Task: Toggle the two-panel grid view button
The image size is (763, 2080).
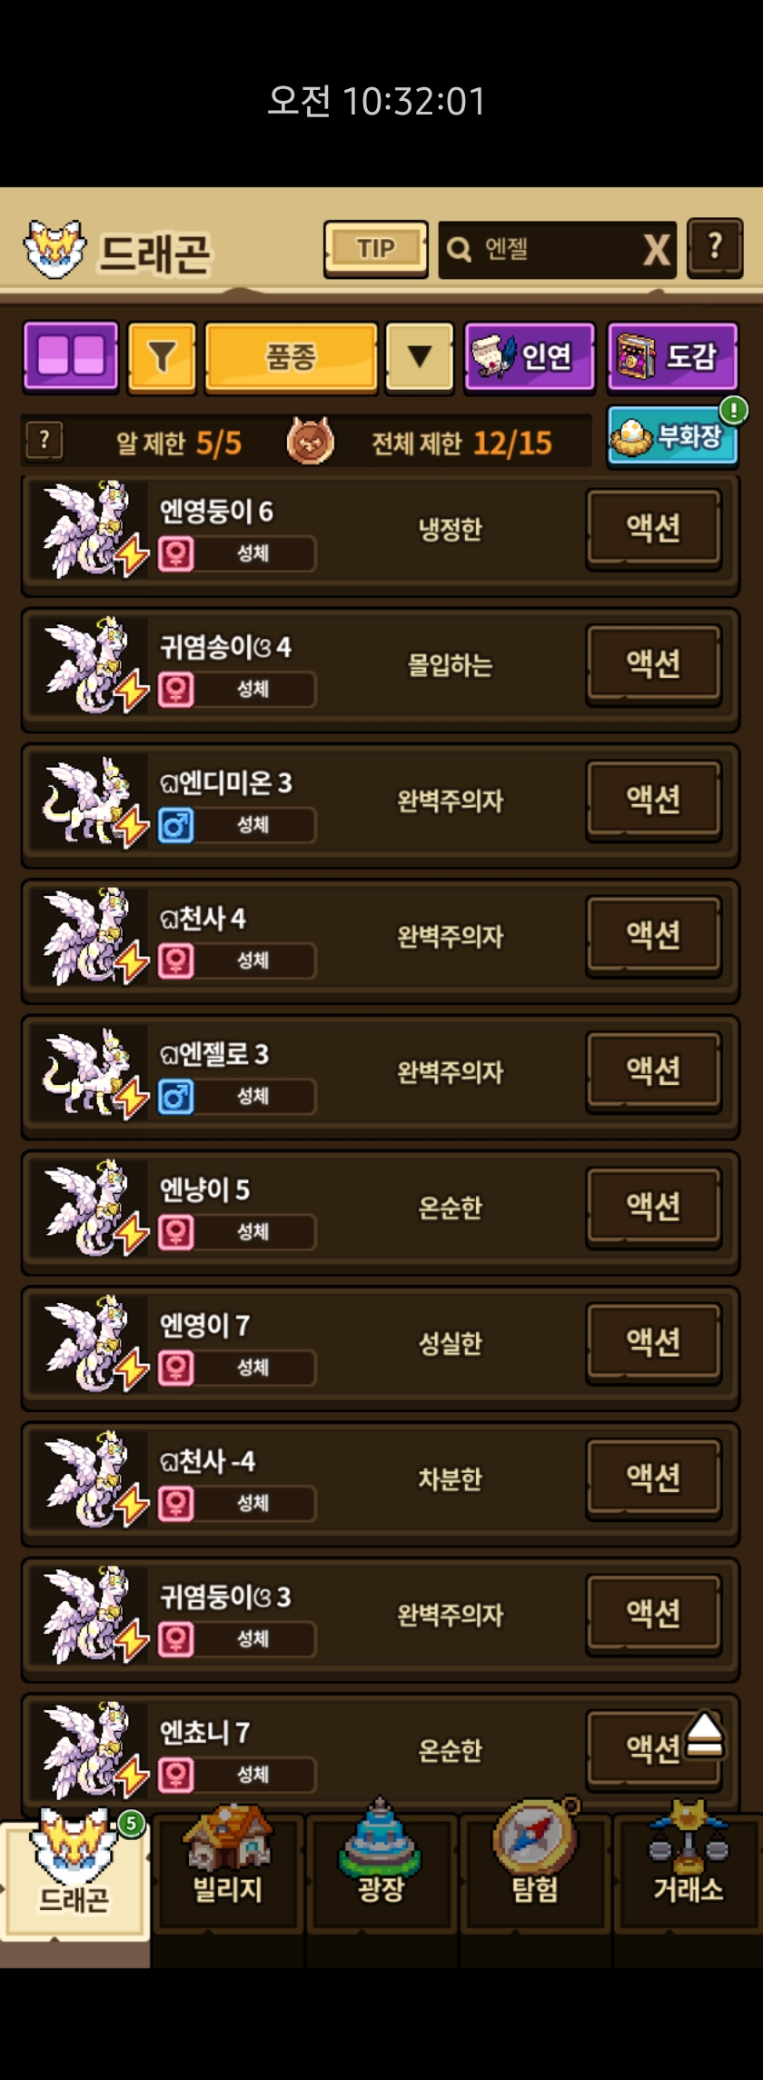Action: point(71,356)
